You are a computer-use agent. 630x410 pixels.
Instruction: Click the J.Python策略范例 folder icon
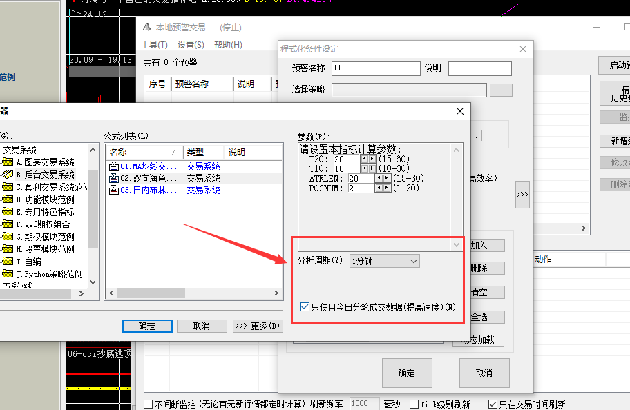8,274
